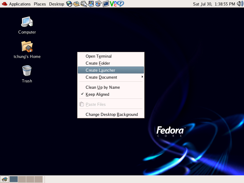Choose Change Desktop Background
The width and height of the screenshot is (244, 183).
pyautogui.click(x=111, y=114)
